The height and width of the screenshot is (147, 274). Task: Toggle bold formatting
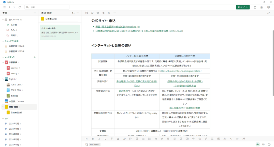tap(93, 139)
